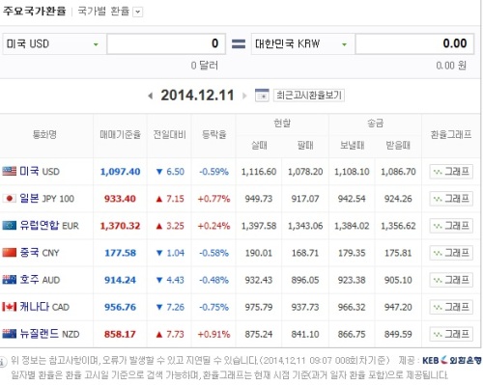The height and width of the screenshot is (385, 483).
Task: Open the 그래프 button for 뉴질랜드 NZD
Action: tap(451, 334)
